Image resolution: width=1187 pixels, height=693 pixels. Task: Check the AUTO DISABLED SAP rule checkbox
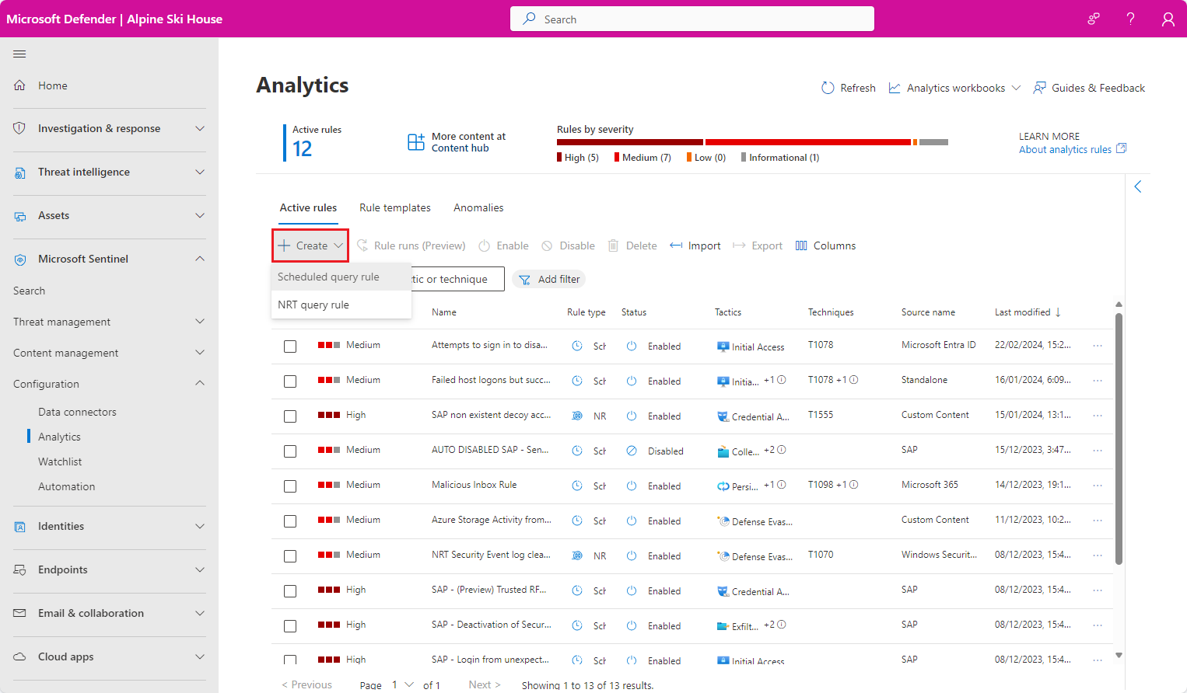pos(290,451)
